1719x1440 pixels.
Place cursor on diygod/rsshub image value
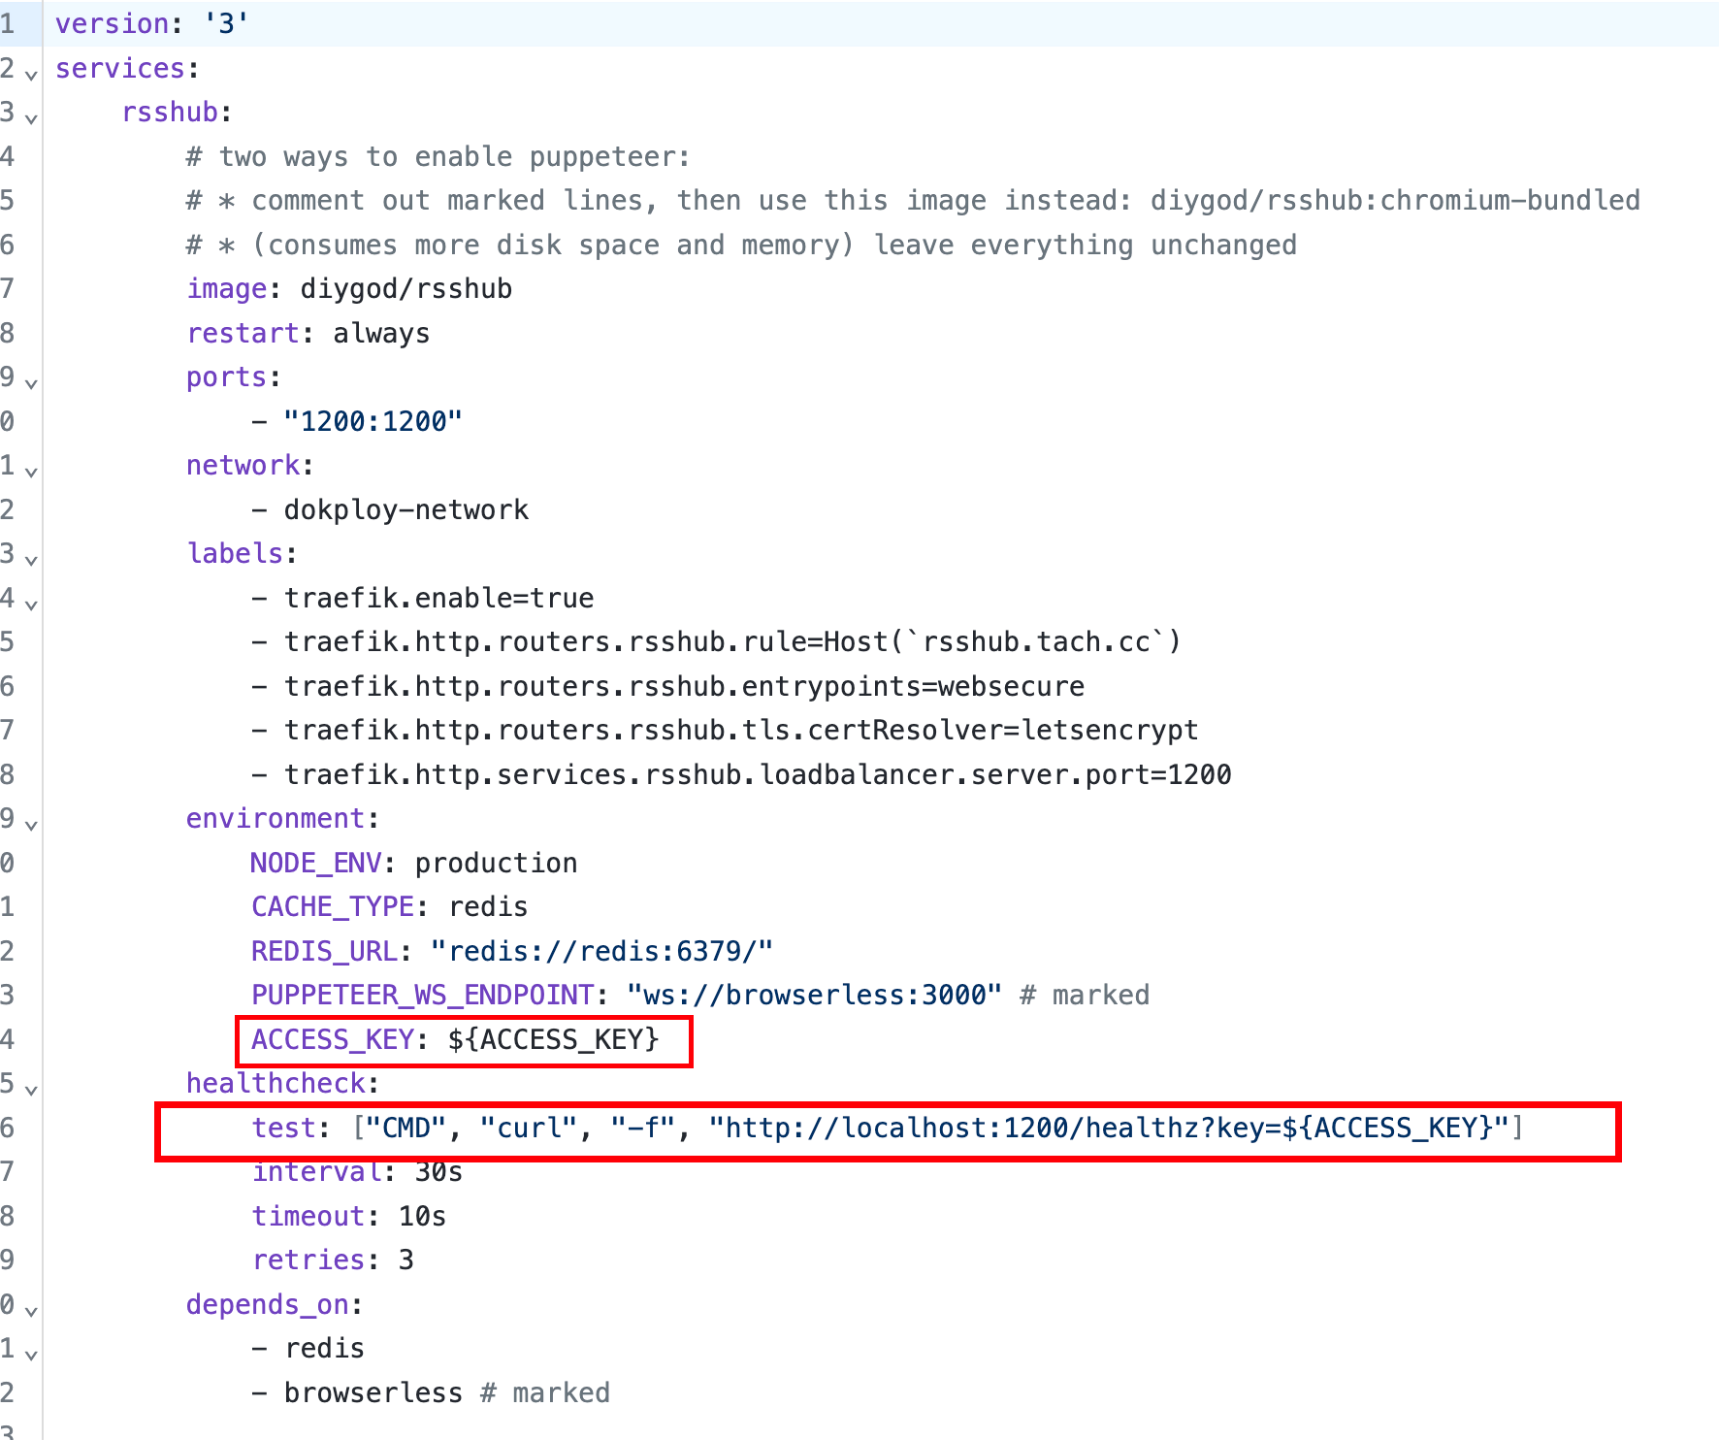point(405,289)
